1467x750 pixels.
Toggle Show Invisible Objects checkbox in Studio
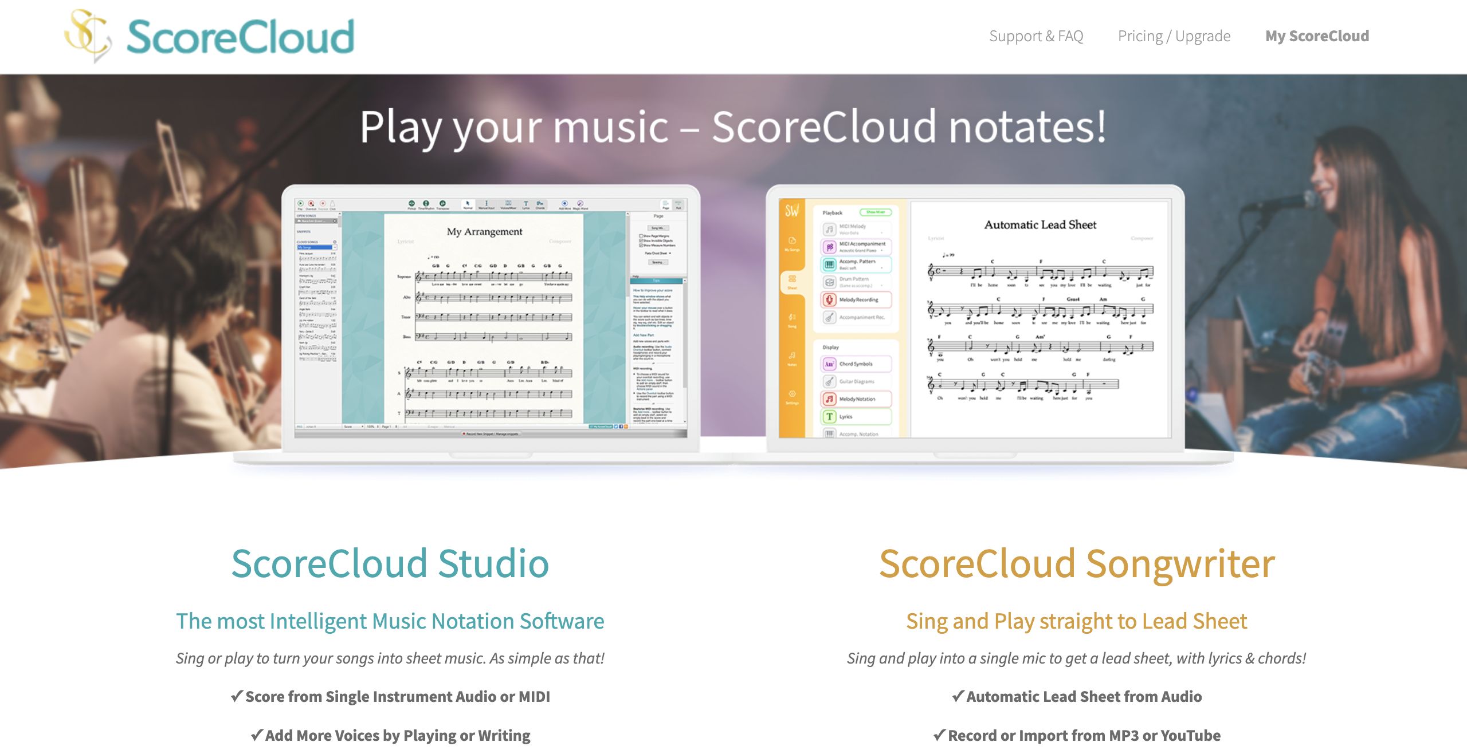[x=641, y=240]
